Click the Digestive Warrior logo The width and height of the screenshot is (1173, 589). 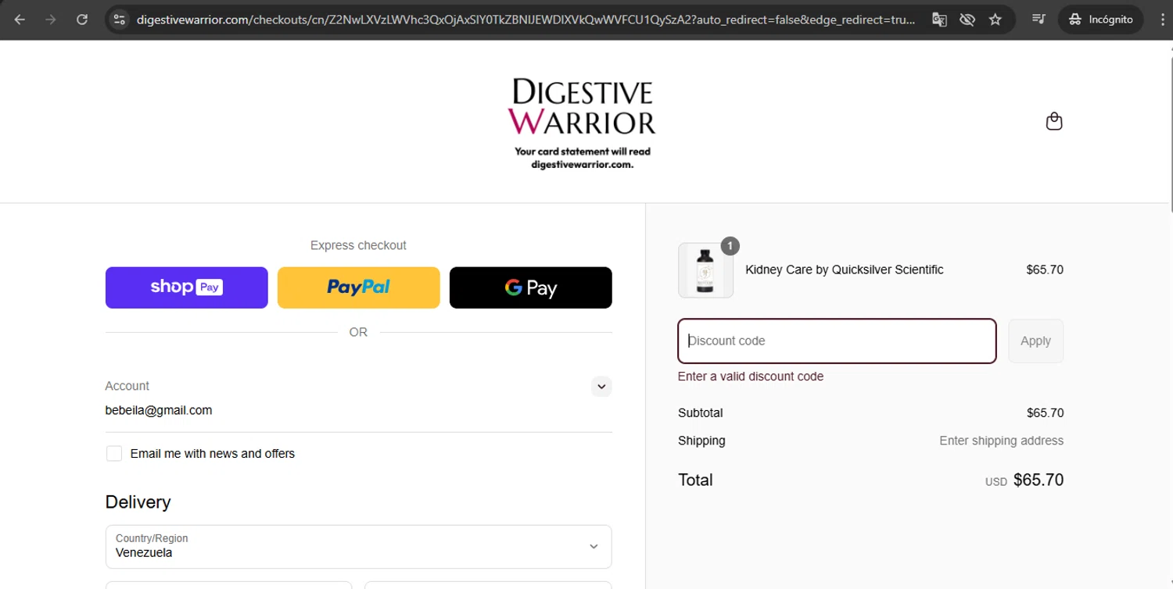click(582, 106)
